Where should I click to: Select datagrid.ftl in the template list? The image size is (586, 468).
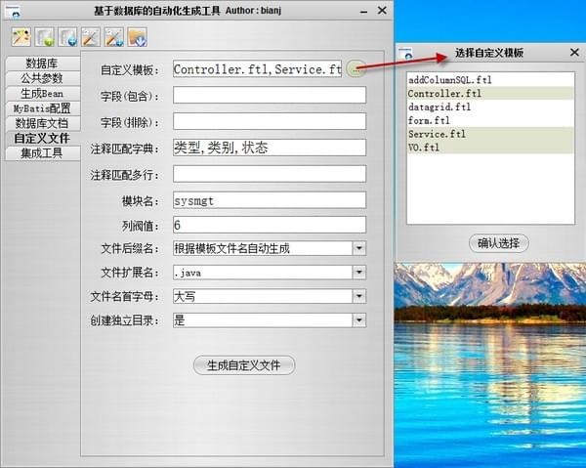click(439, 107)
